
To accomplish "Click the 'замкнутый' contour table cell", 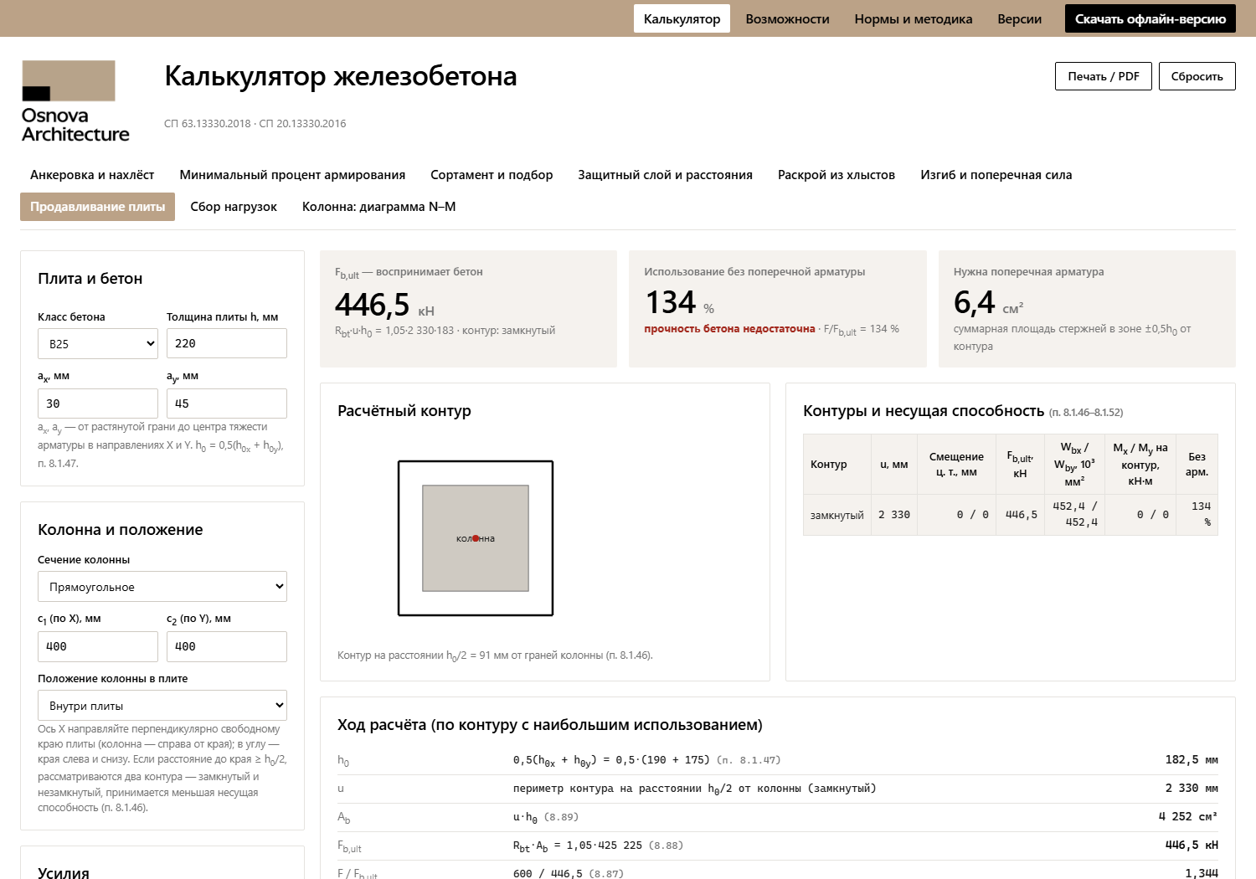I will tap(836, 515).
